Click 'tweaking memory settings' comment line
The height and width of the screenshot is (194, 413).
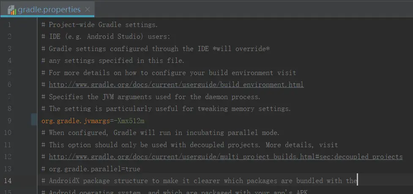pos(166,109)
